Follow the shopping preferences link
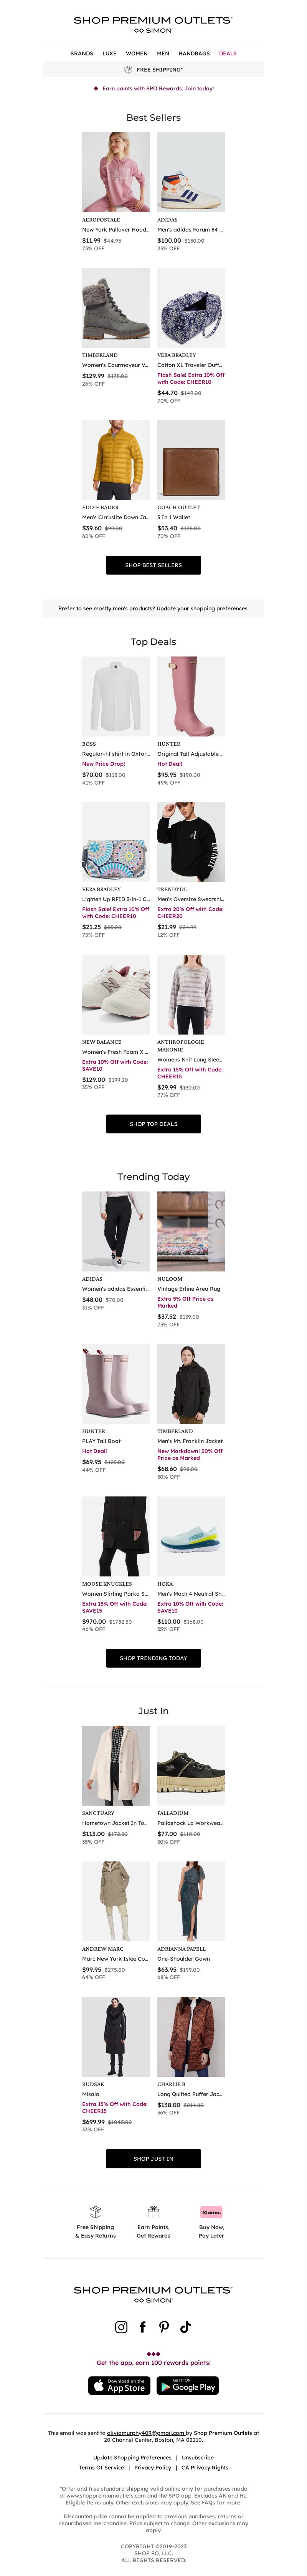This screenshot has height=2576, width=307. pyautogui.click(x=219, y=608)
